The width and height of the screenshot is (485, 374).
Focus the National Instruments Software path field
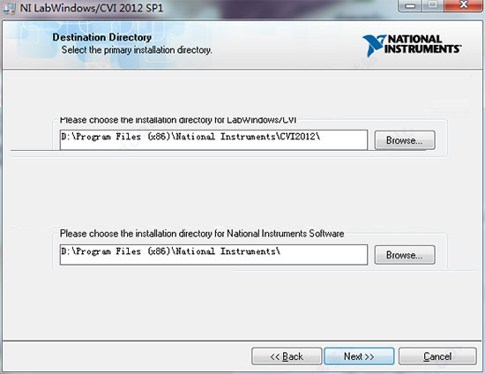click(213, 255)
